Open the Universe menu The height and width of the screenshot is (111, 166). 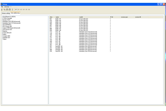[x=7, y=7]
